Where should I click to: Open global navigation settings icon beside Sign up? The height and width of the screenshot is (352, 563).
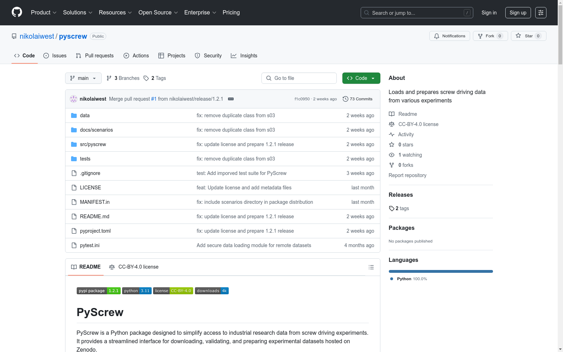[541, 13]
